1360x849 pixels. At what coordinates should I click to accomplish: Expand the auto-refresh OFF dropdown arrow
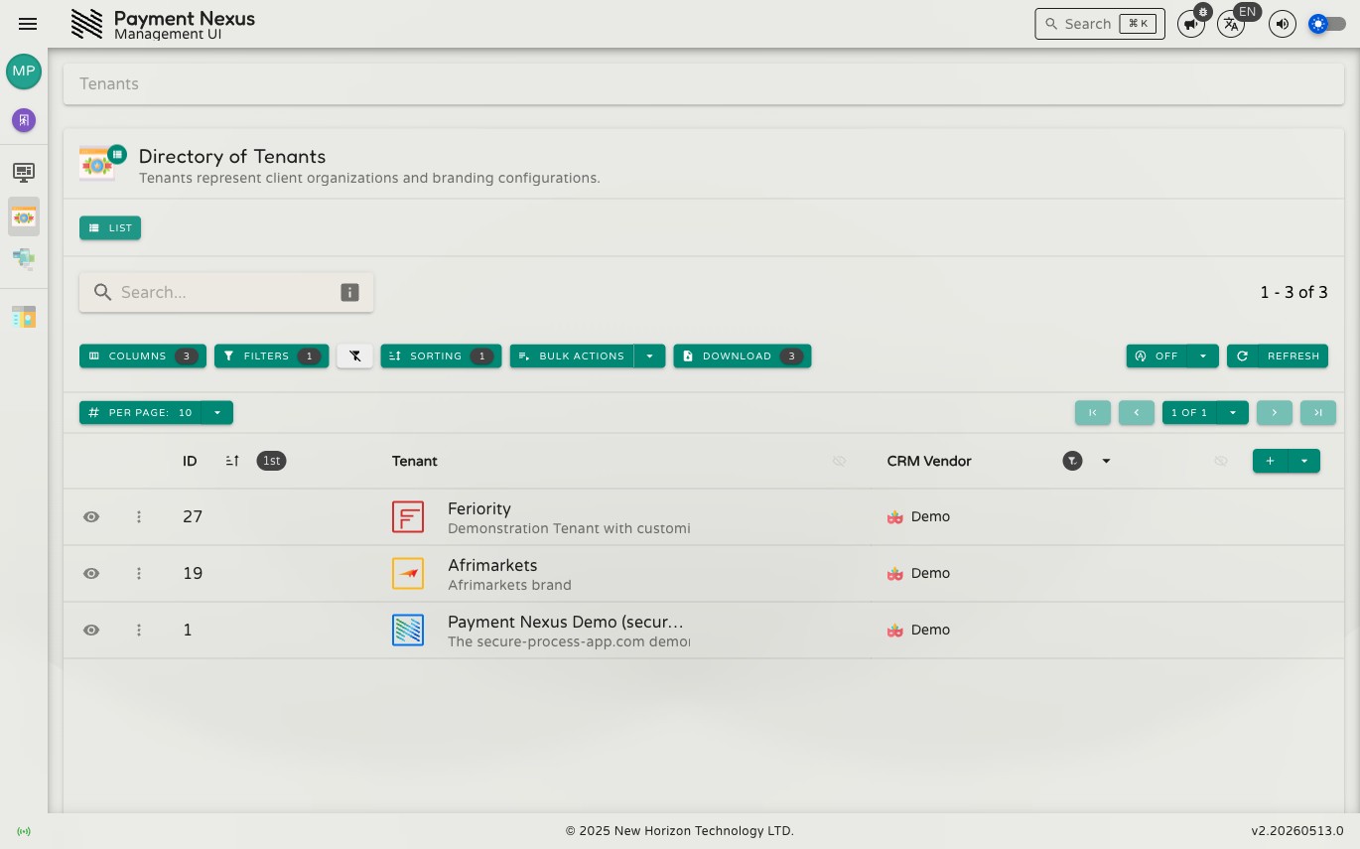pyautogui.click(x=1203, y=355)
